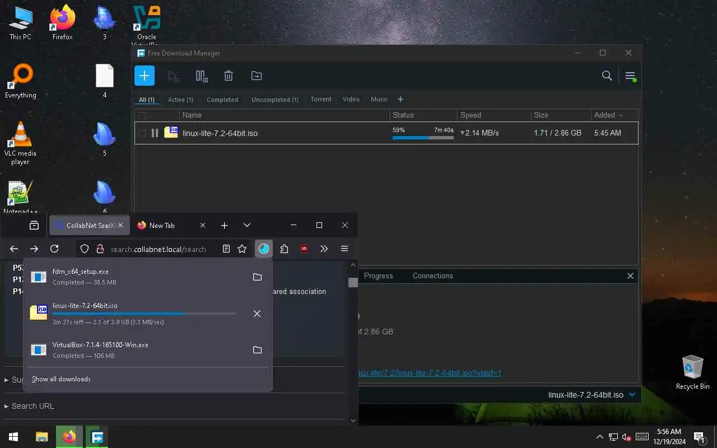Screen dimensions: 717x448
Task: Click the linux-lite iso download URL link
Action: point(430,373)
